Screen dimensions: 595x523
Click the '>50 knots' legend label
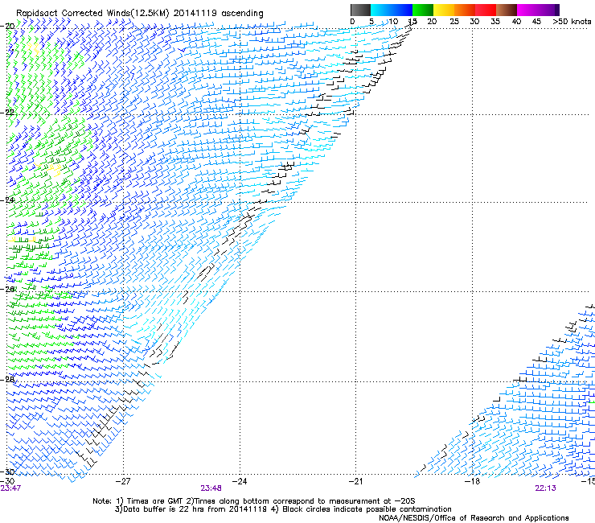[x=572, y=21]
